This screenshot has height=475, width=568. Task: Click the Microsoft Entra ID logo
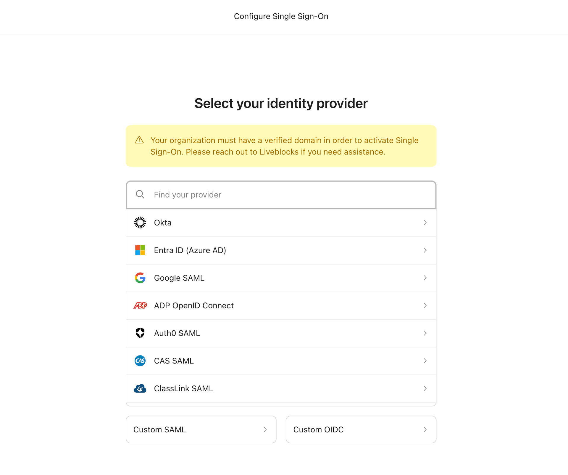click(140, 250)
